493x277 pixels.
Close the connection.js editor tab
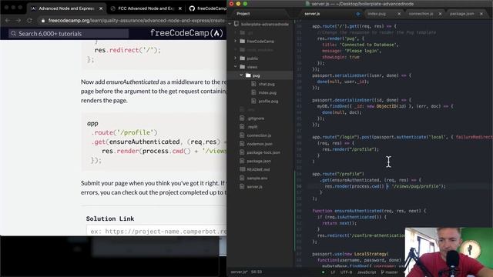pos(440,14)
